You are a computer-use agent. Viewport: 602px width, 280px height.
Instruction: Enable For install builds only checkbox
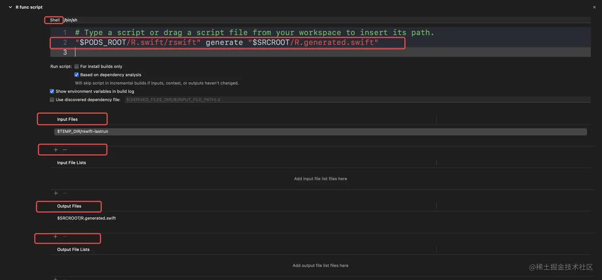pos(76,66)
